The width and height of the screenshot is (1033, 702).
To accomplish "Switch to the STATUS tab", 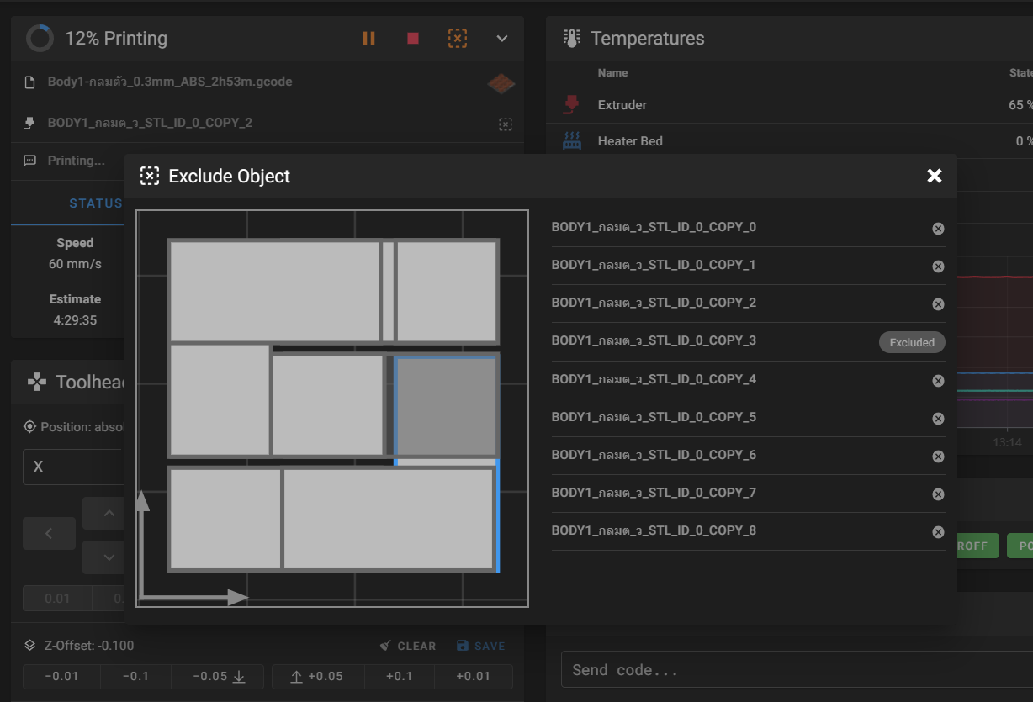I will (95, 203).
